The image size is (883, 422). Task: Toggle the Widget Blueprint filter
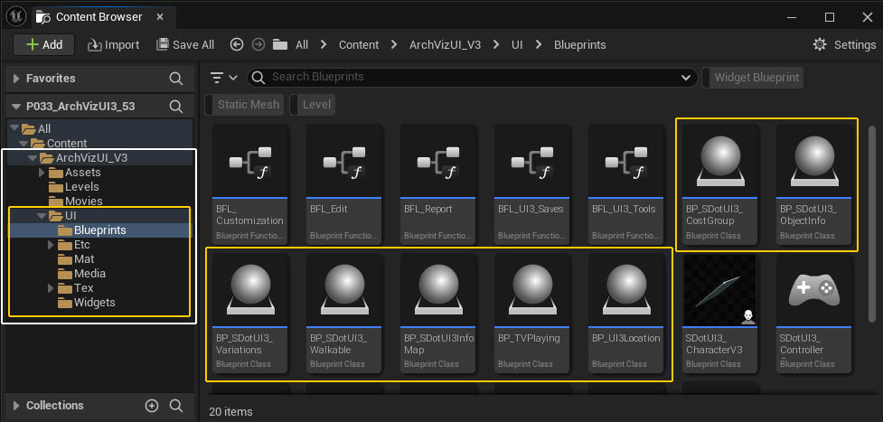[752, 78]
